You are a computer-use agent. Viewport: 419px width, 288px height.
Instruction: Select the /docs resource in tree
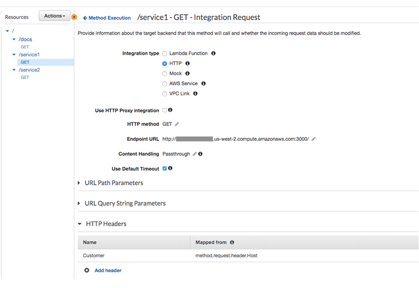coord(25,40)
